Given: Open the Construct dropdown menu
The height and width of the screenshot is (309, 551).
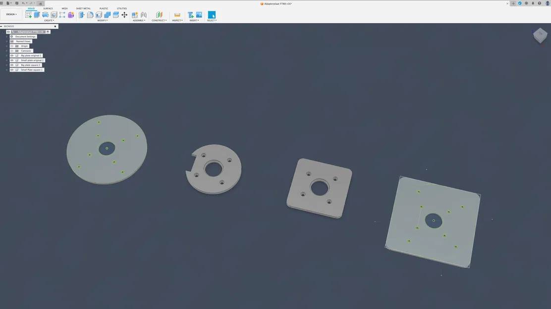Looking at the screenshot, I should click(159, 20).
